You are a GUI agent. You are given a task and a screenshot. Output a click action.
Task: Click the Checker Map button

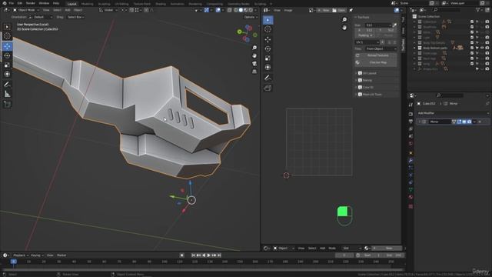(x=376, y=62)
